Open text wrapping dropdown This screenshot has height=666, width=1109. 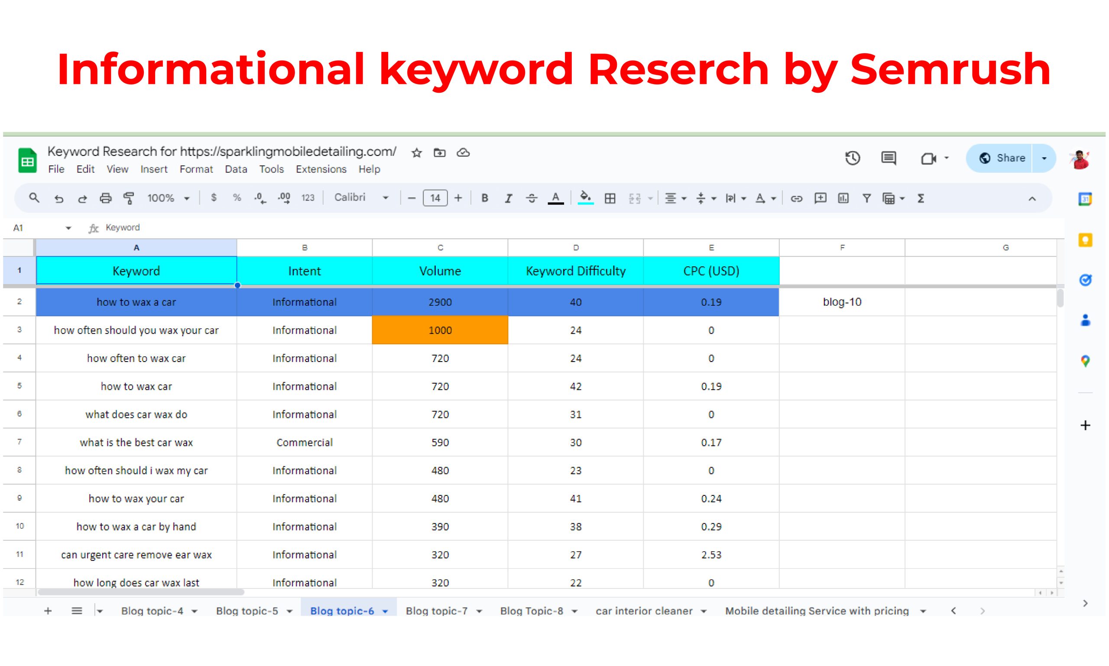(736, 198)
